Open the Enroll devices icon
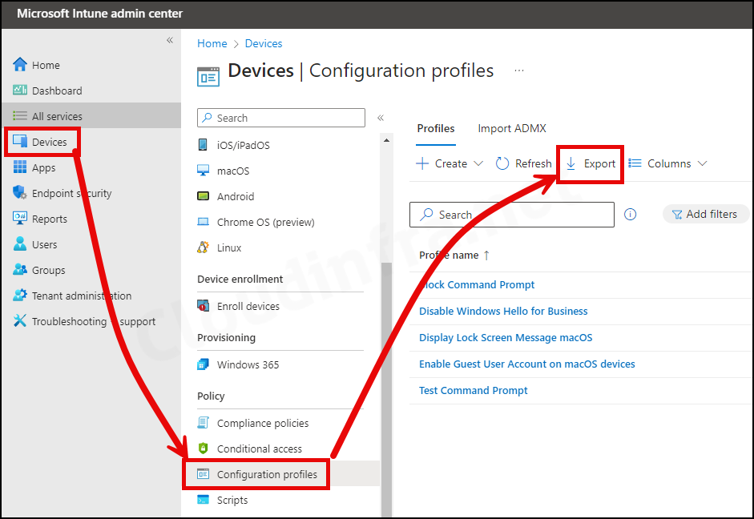 tap(203, 306)
